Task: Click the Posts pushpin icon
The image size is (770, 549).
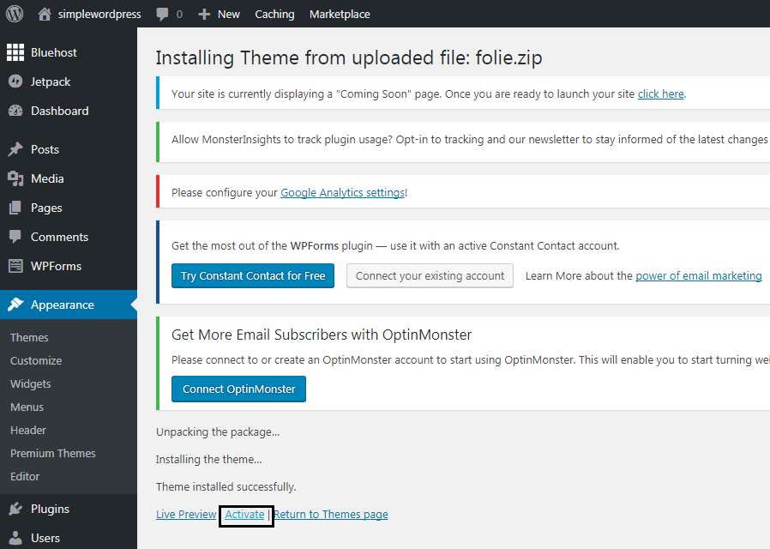Action: (x=15, y=149)
